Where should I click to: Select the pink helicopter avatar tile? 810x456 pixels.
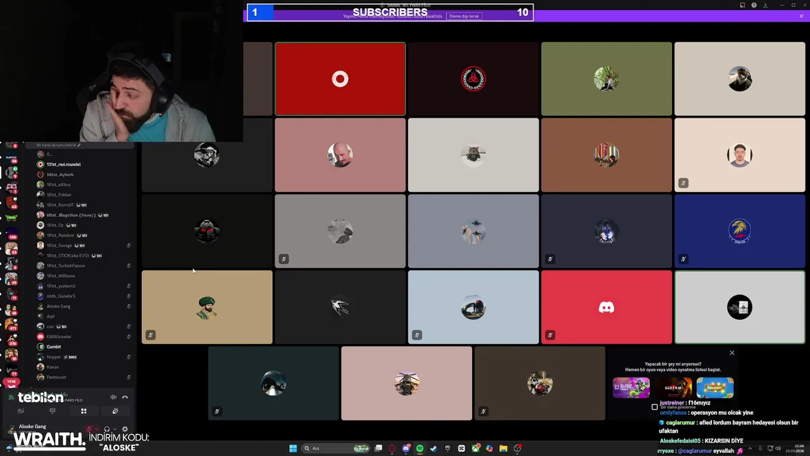click(406, 383)
